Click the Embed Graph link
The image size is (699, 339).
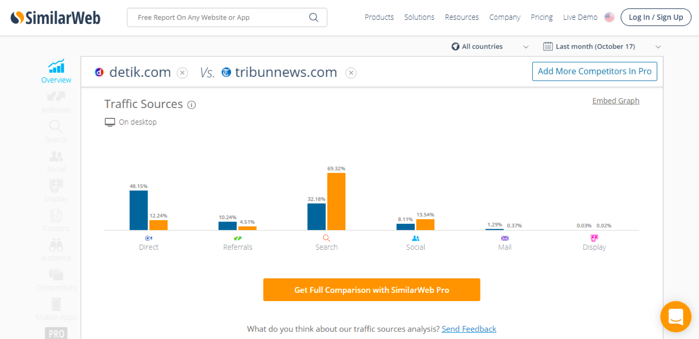click(616, 101)
